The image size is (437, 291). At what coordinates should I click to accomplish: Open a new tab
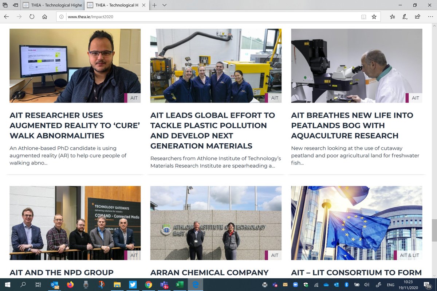(154, 5)
